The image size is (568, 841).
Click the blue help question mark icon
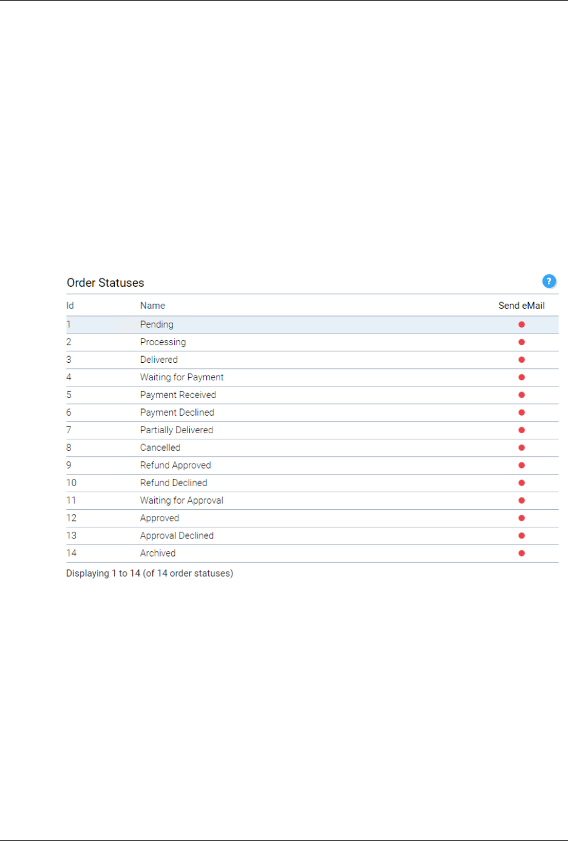click(x=549, y=281)
